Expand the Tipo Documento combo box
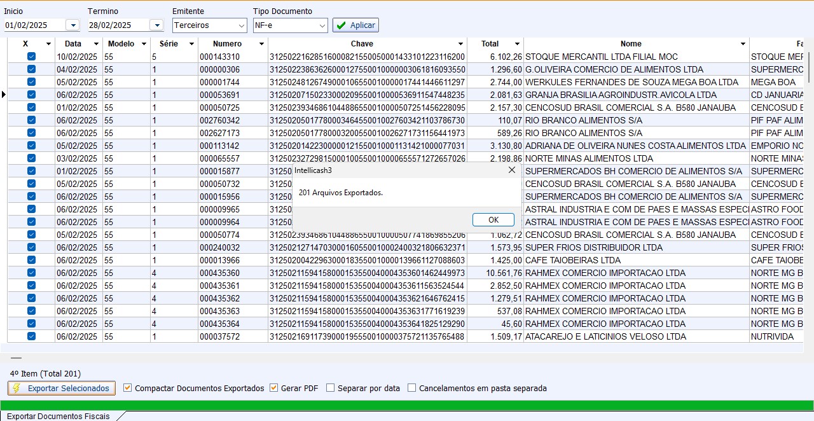814x421 pixels. click(x=322, y=25)
